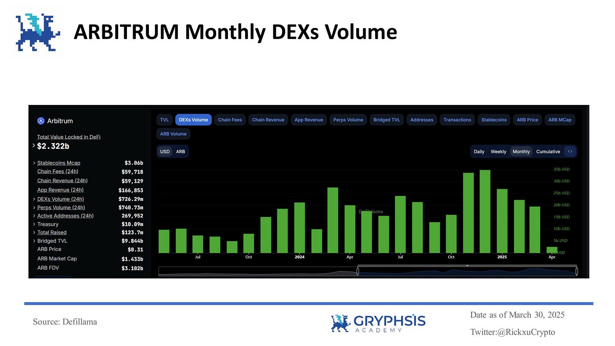Image resolution: width=615 pixels, height=346 pixels.
Task: Click the Arbitrum chain logo icon
Action: 41,121
